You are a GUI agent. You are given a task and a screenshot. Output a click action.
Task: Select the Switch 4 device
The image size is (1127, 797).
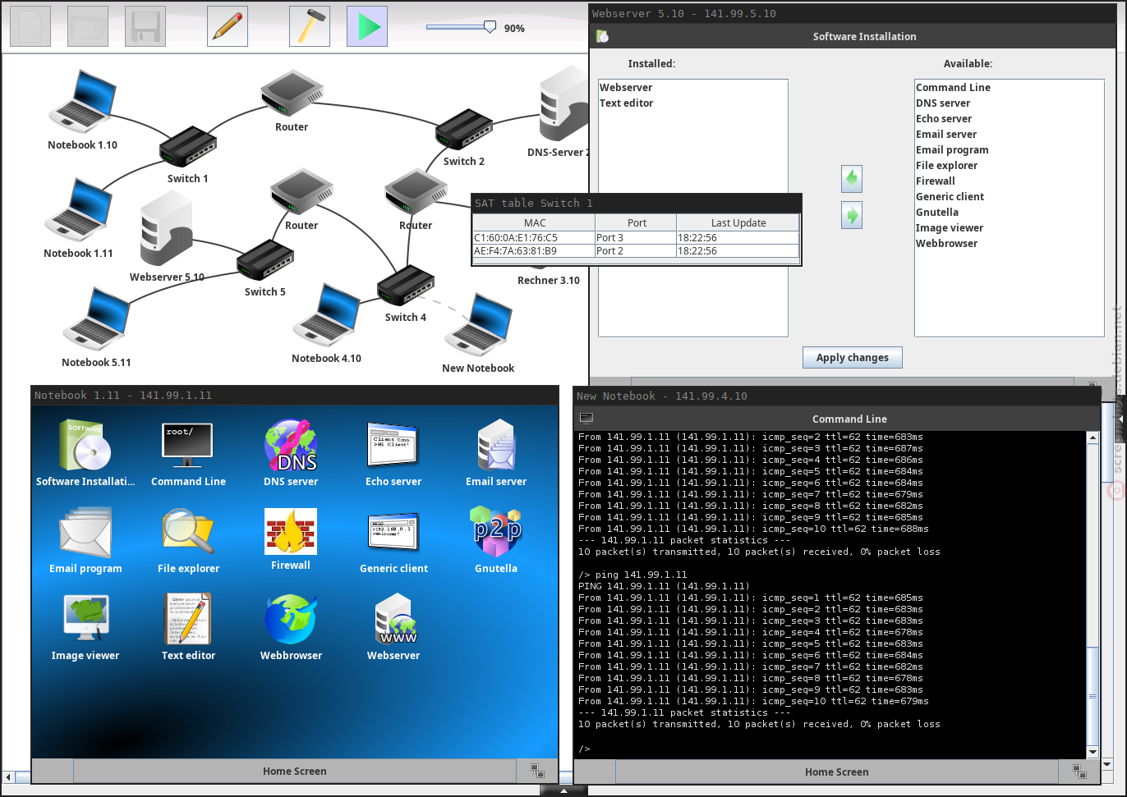tap(406, 286)
